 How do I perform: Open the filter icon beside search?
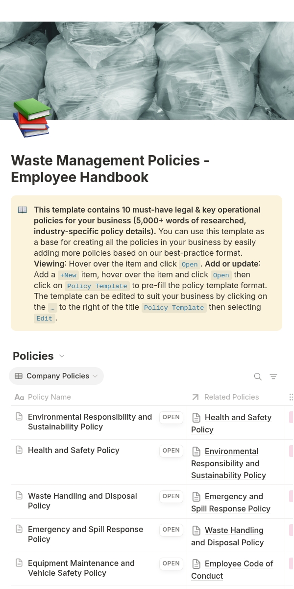[x=273, y=376]
